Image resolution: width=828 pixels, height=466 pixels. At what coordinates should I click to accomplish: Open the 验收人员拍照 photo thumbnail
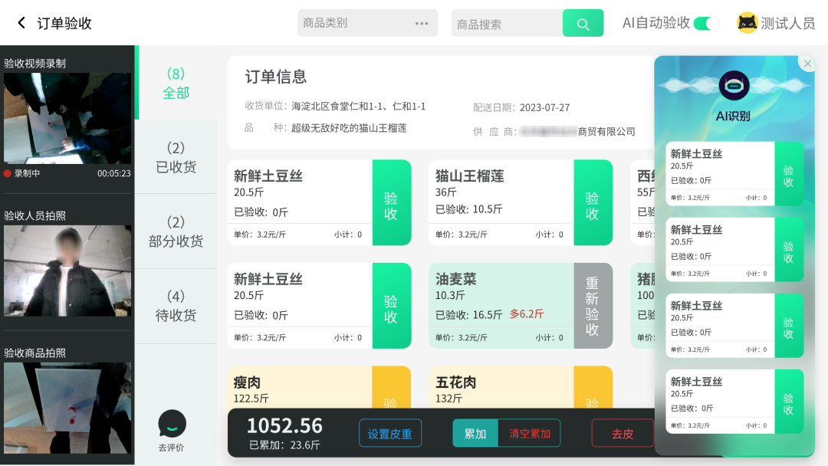(x=67, y=271)
